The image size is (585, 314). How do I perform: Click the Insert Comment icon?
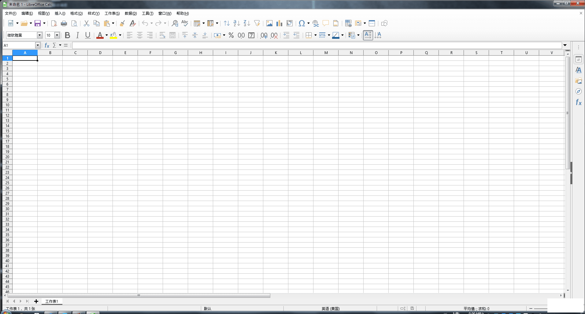pyautogui.click(x=326, y=23)
